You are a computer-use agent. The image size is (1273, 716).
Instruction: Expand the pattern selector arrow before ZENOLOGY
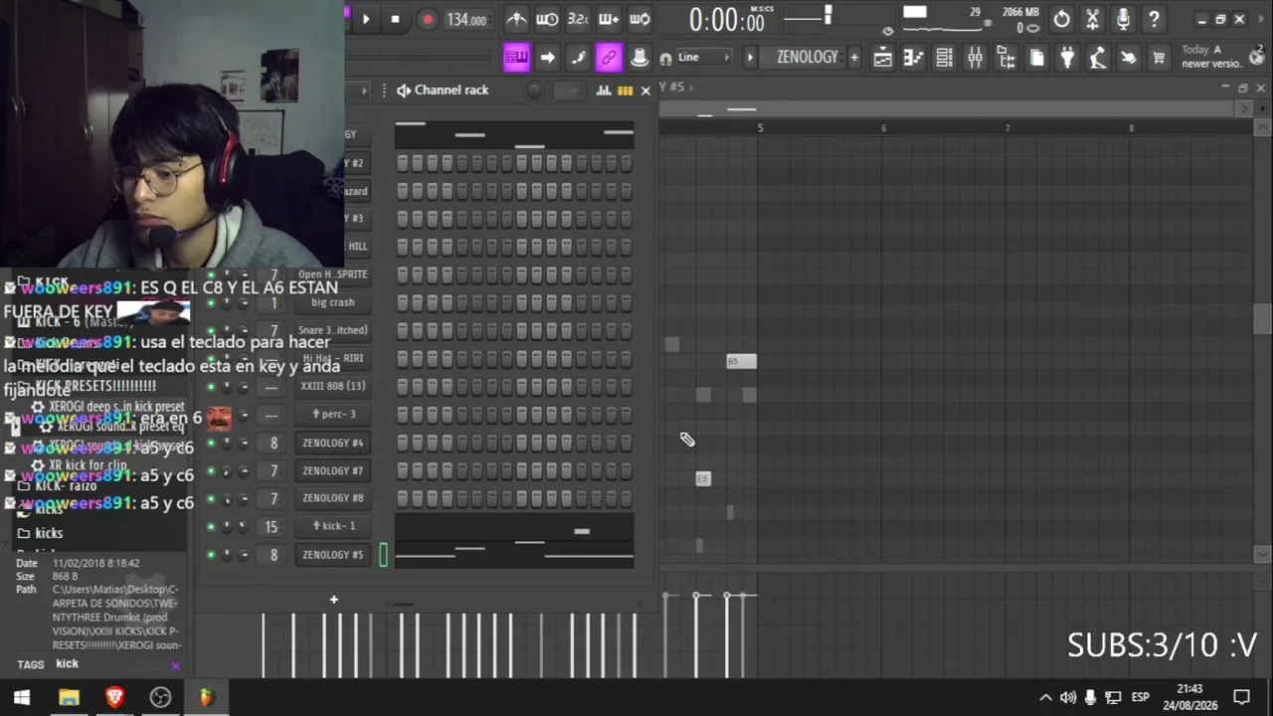tap(751, 58)
